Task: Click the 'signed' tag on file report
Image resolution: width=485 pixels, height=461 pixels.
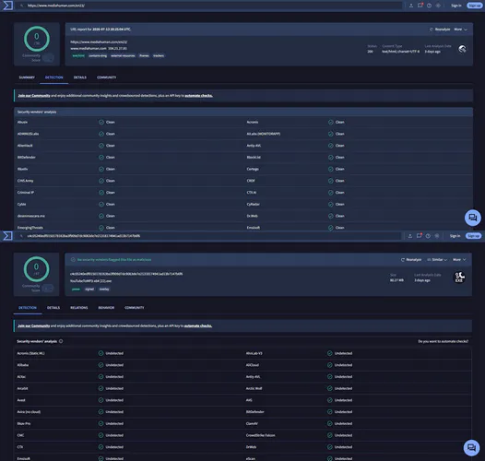Action: pos(89,289)
